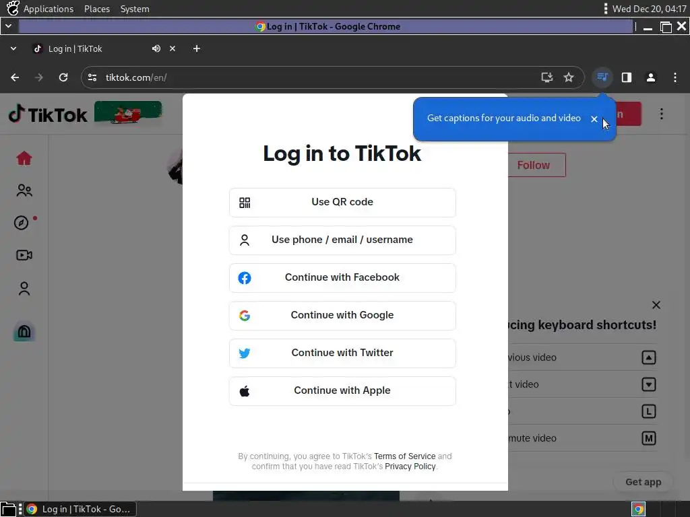Continue with Google login
The width and height of the screenshot is (690, 517).
[342, 316]
